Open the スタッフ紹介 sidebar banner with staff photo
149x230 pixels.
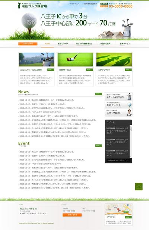pos(118,112)
